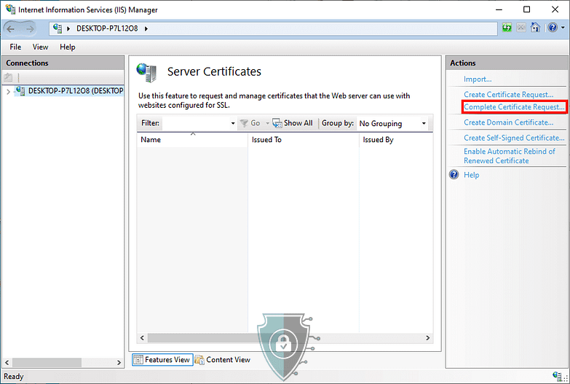The image size is (570, 384).
Task: Click Create Domain Certificate link
Action: [x=508, y=122]
